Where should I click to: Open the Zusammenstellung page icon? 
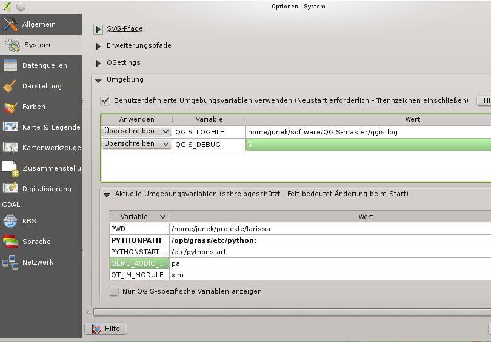tap(10, 168)
